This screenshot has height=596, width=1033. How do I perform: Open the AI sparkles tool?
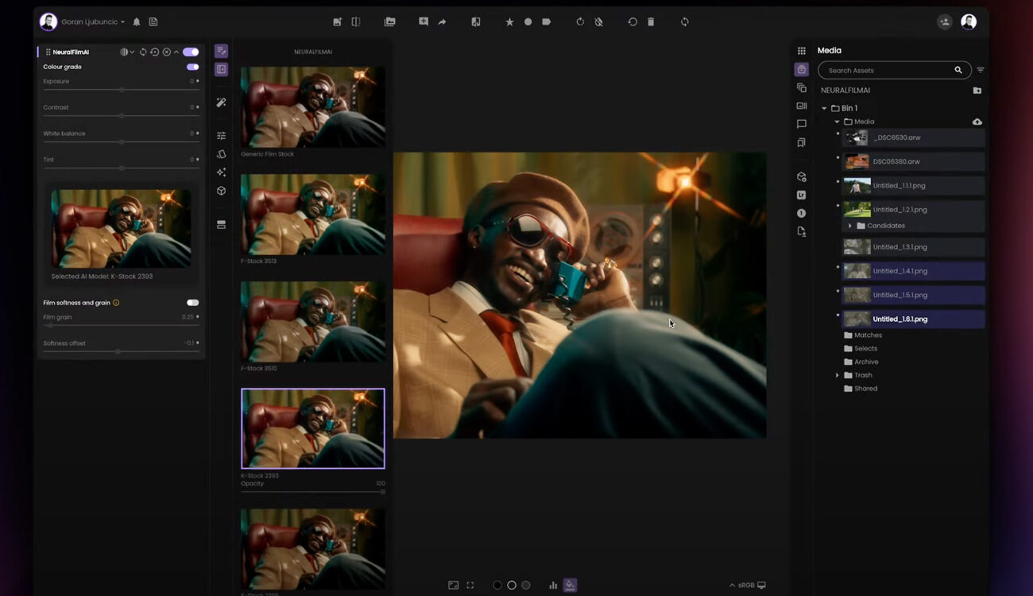click(221, 172)
